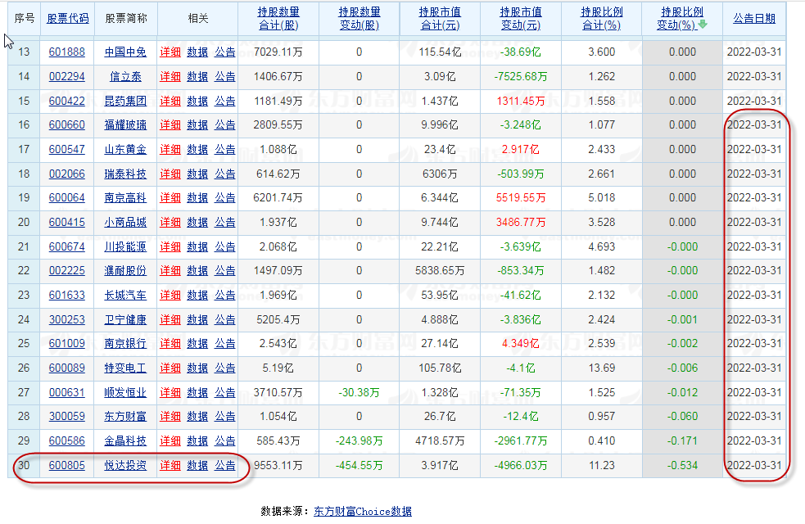Open stock code 600415
This screenshot has height=524, width=805.
pyautogui.click(x=66, y=223)
